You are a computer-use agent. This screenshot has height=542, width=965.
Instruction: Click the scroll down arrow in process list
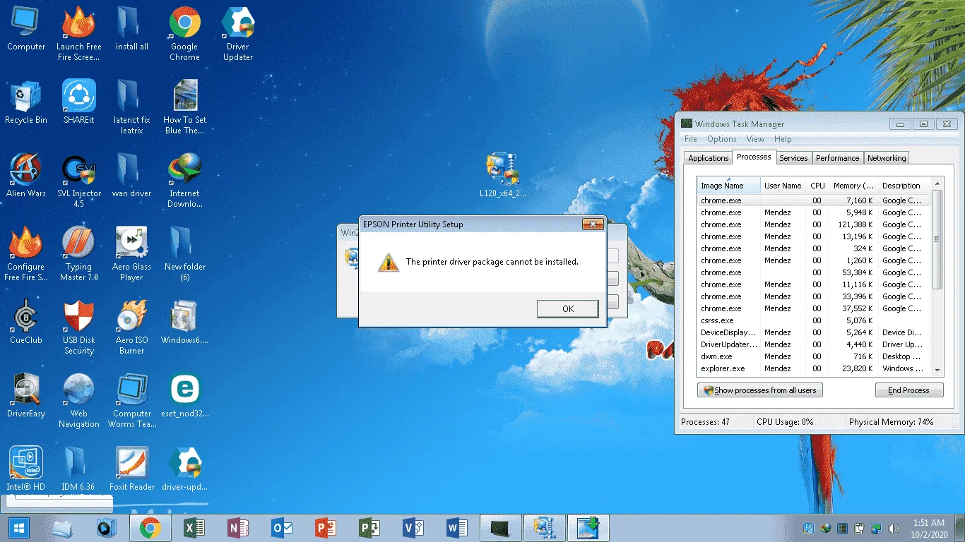click(x=937, y=369)
